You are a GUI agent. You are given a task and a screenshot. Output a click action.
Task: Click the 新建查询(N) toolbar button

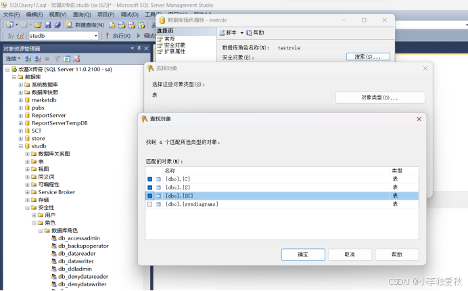pos(85,25)
